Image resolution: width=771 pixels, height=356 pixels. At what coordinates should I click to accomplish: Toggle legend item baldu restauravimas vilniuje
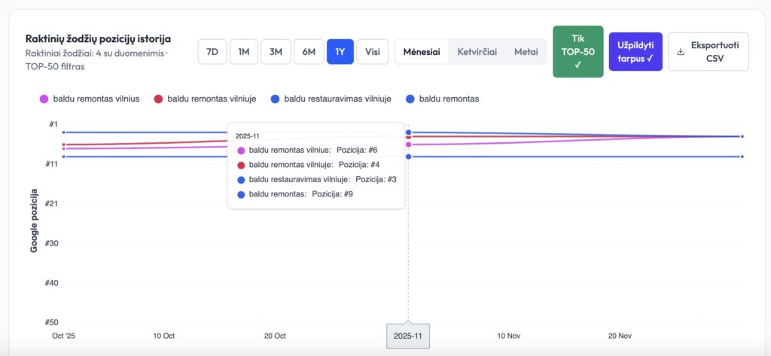(x=331, y=99)
